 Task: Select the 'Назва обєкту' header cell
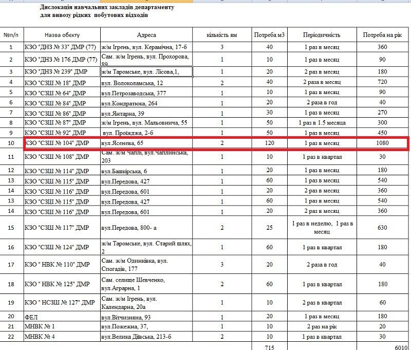[x=62, y=35]
